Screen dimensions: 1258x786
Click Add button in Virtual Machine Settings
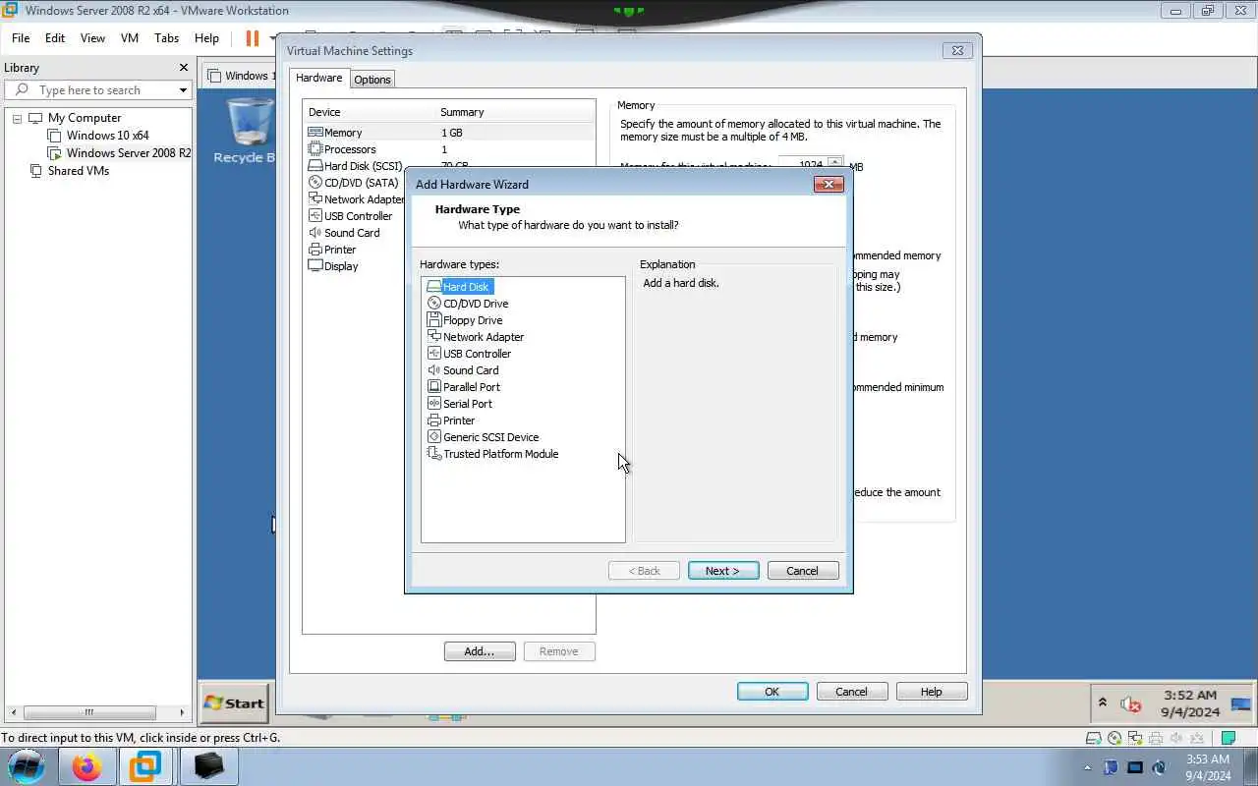pyautogui.click(x=480, y=651)
